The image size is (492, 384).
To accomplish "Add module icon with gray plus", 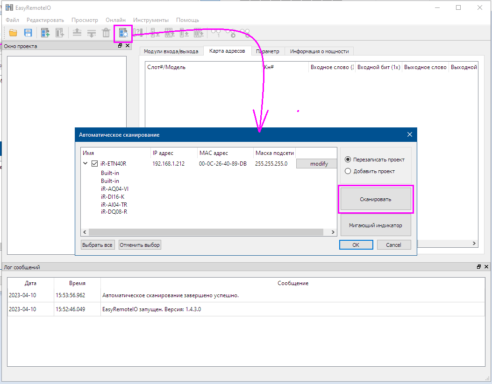I will tap(60, 33).
